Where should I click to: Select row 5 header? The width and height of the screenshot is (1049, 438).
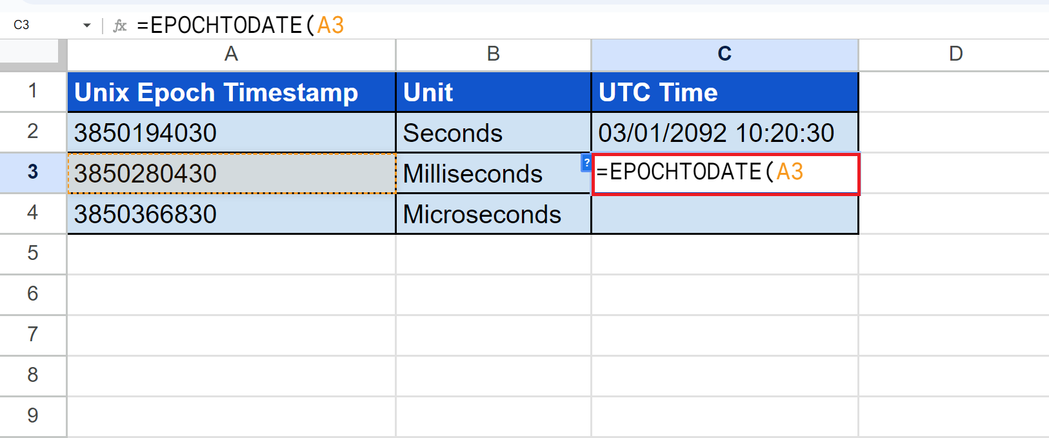tap(33, 253)
